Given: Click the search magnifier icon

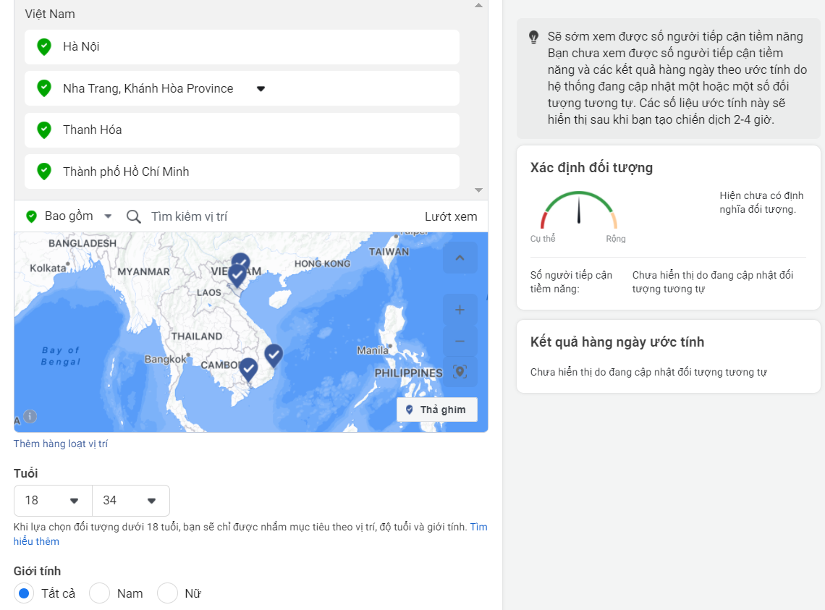Looking at the screenshot, I should 134,216.
